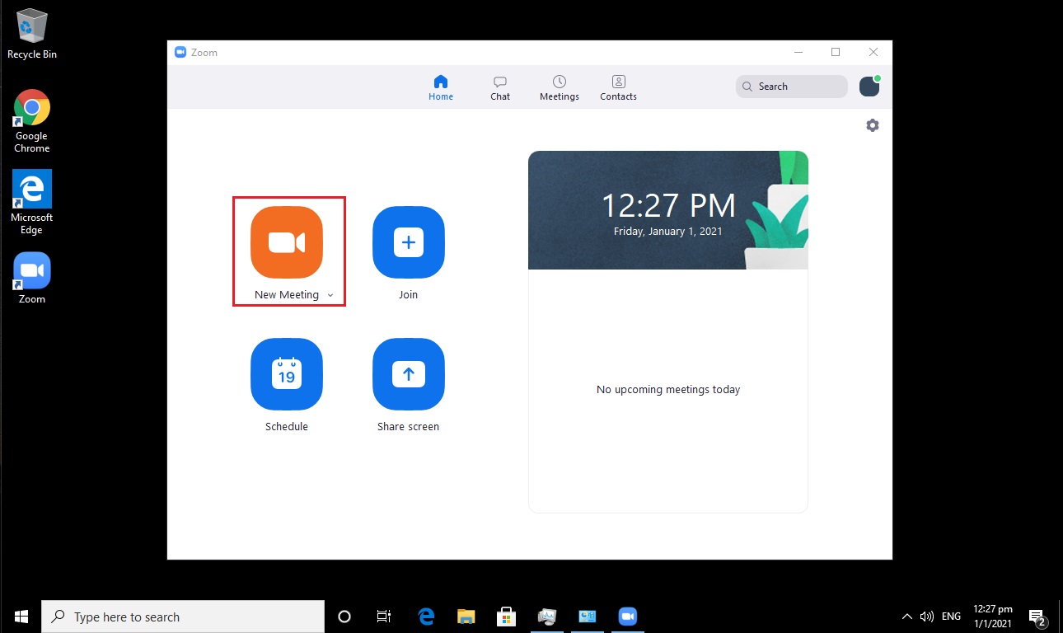Viewport: 1063px width, 633px height.
Task: Open Zoom settings gear icon
Action: click(873, 125)
